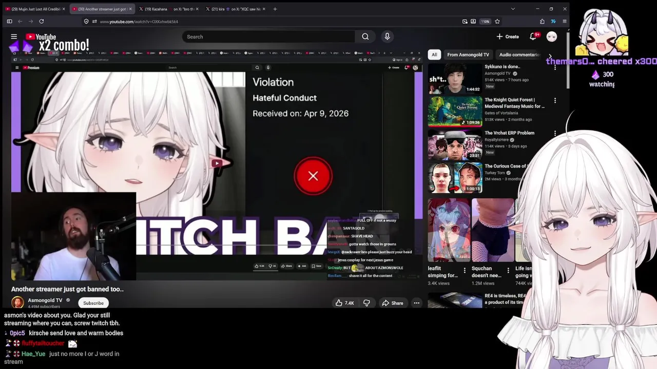This screenshot has width=657, height=369.
Task: Like the video with 7.4K likes
Action: point(345,303)
